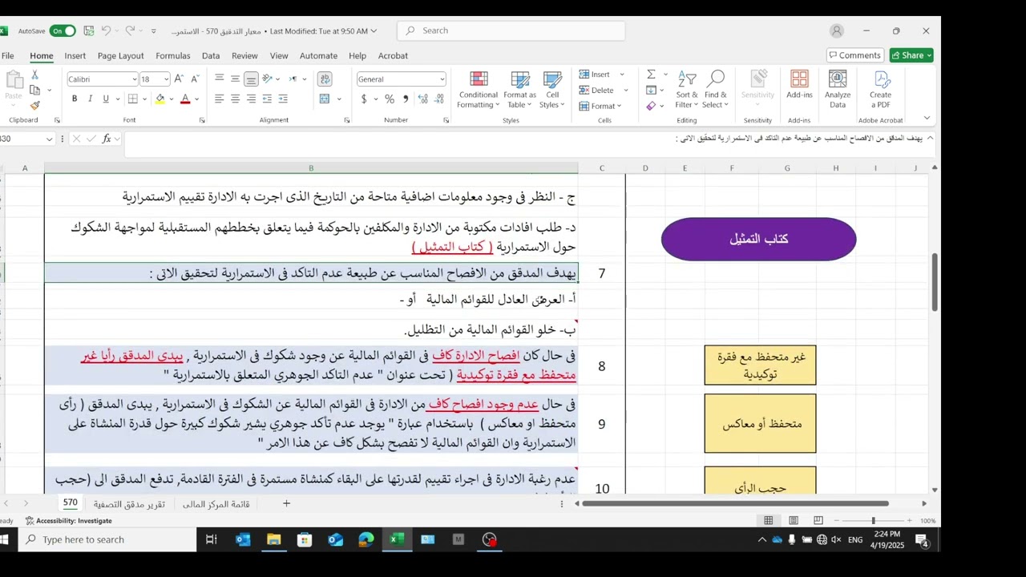Switch to the Insert ribbon tab
This screenshot has height=577, width=1026.
click(75, 55)
